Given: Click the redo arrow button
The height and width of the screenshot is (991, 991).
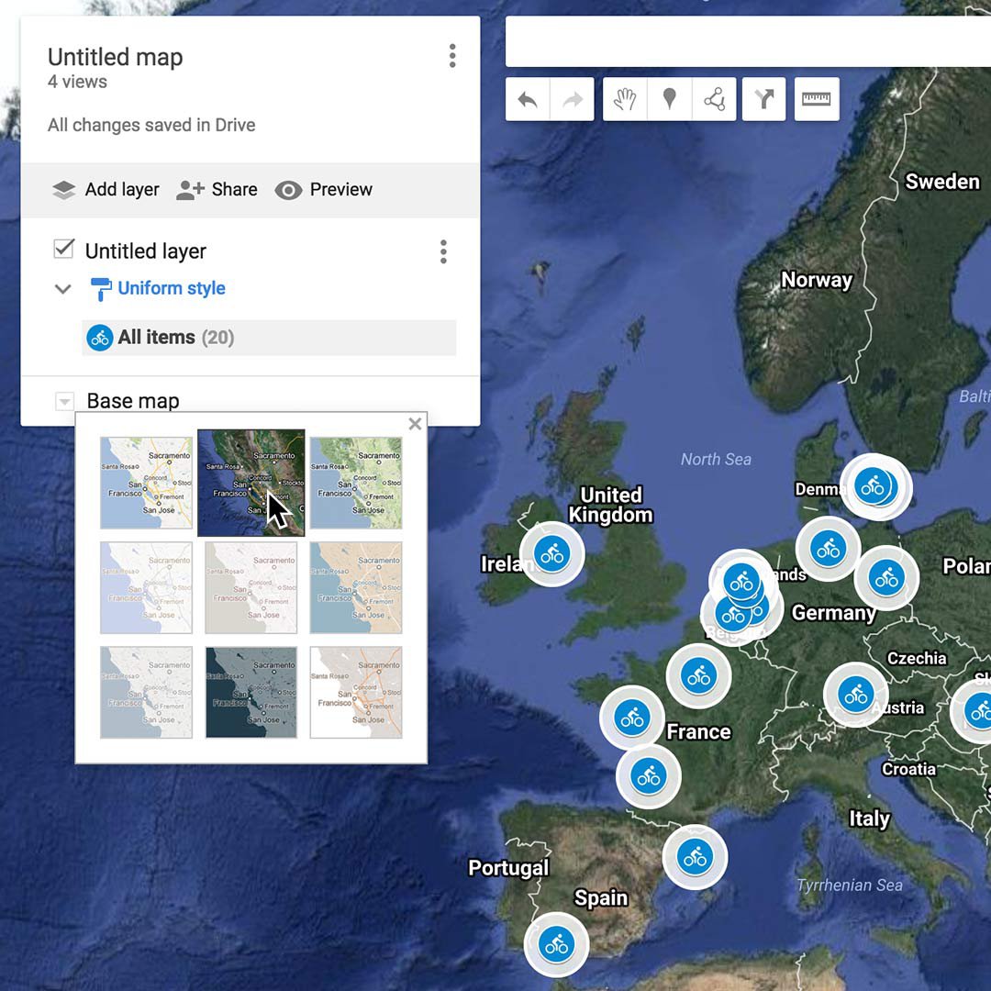Looking at the screenshot, I should pyautogui.click(x=572, y=99).
